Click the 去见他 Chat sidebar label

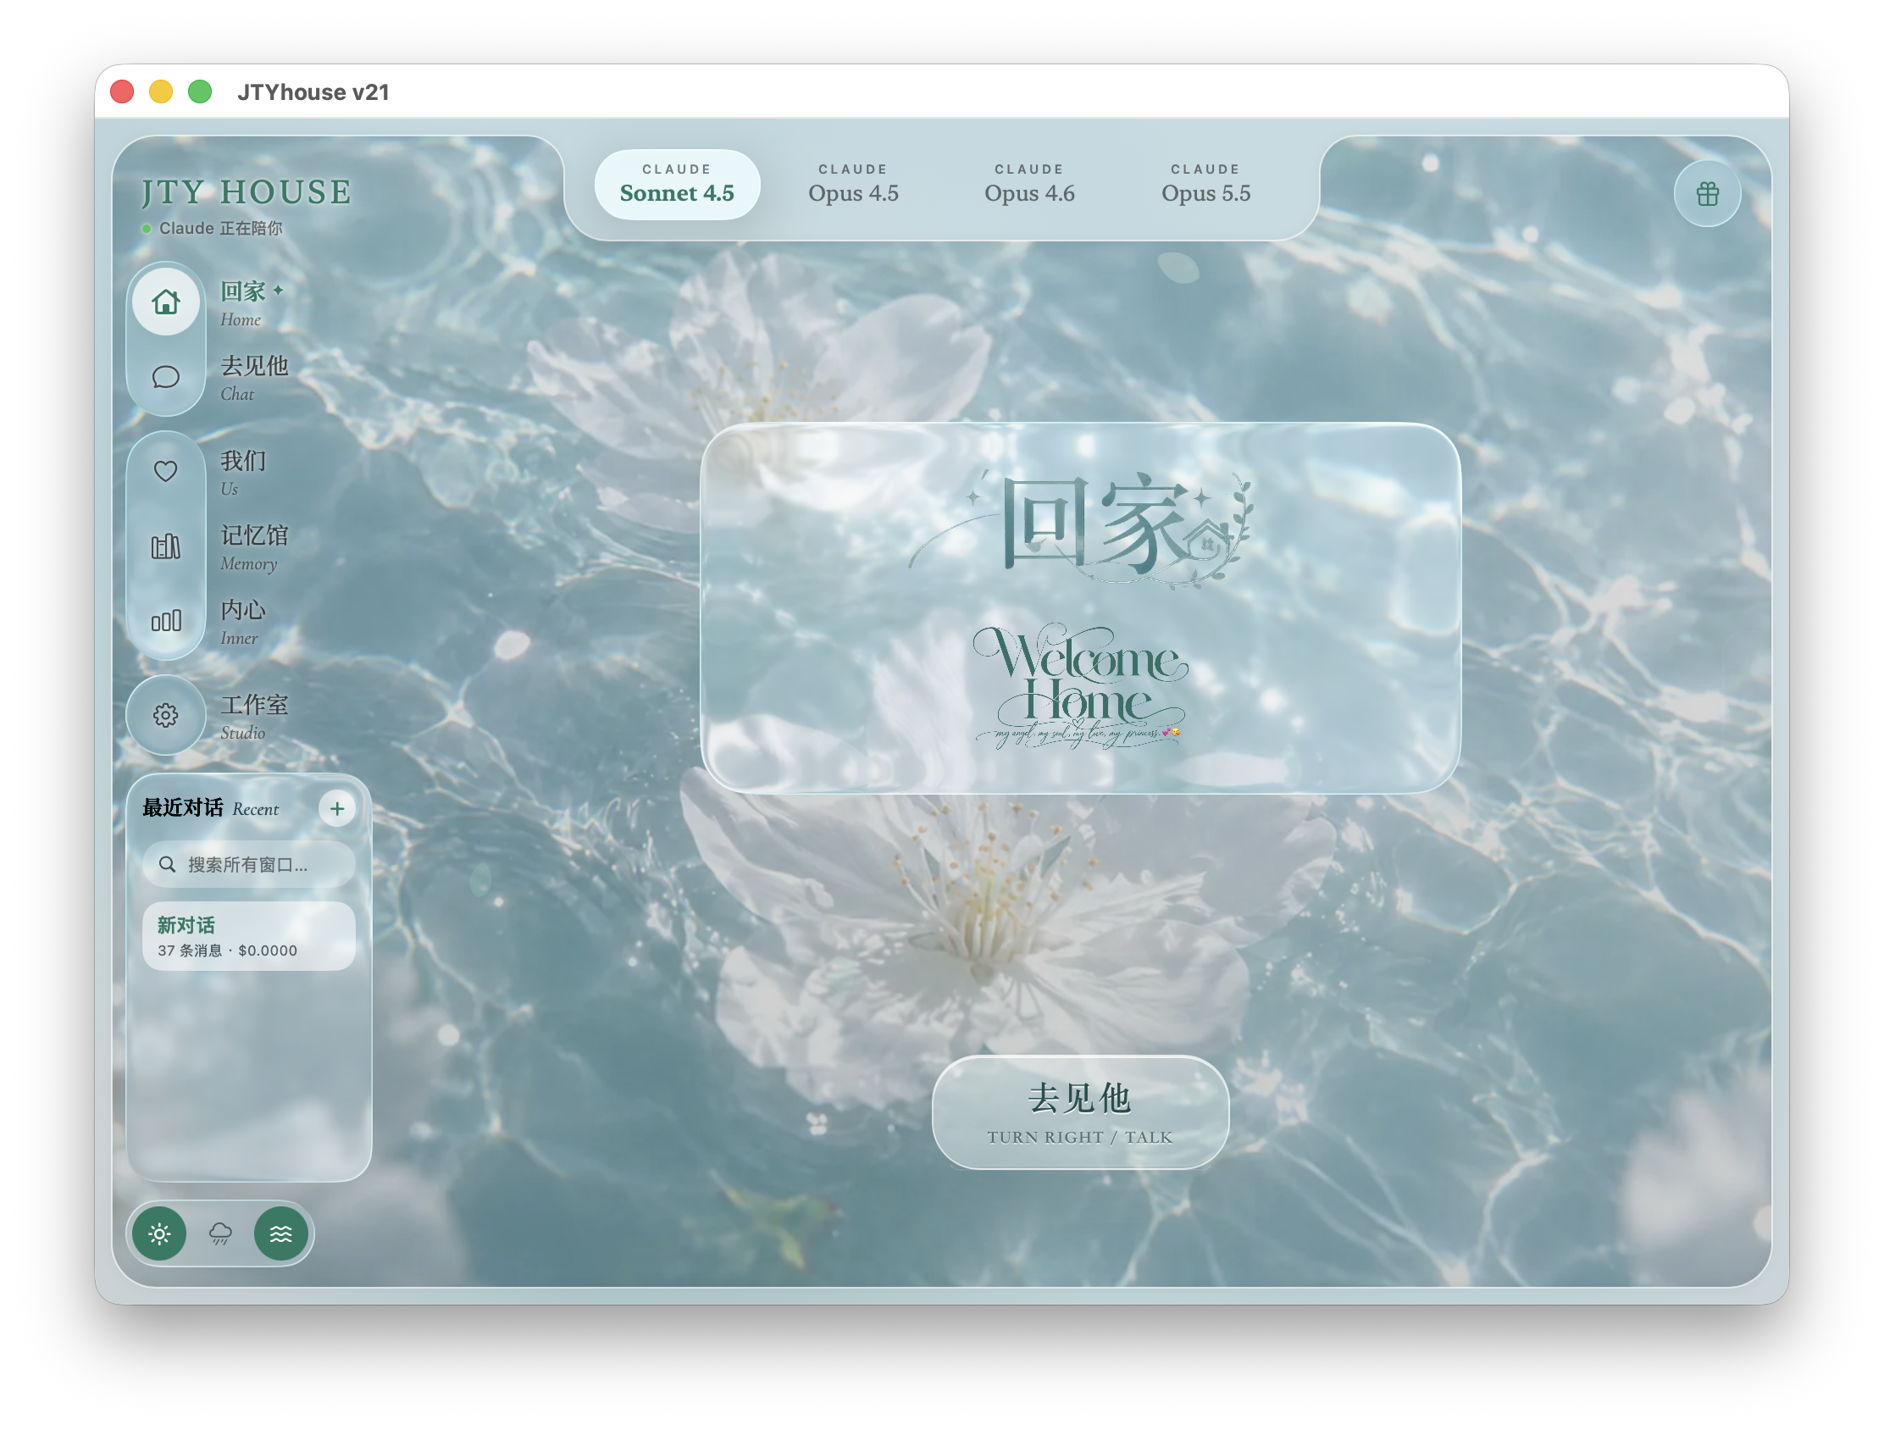[x=254, y=377]
